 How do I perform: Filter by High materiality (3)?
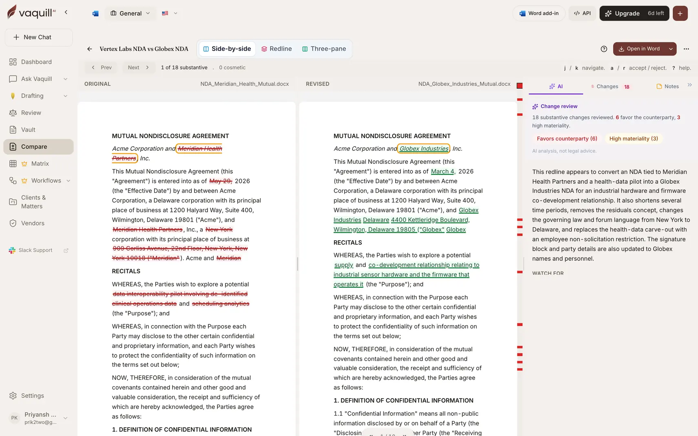[x=634, y=139]
